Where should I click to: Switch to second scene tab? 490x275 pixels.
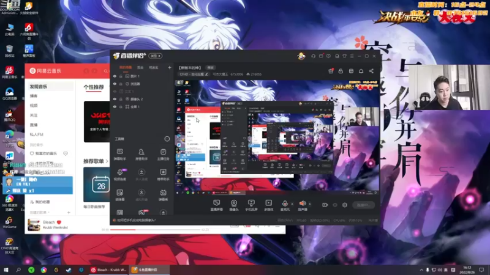coord(140,67)
